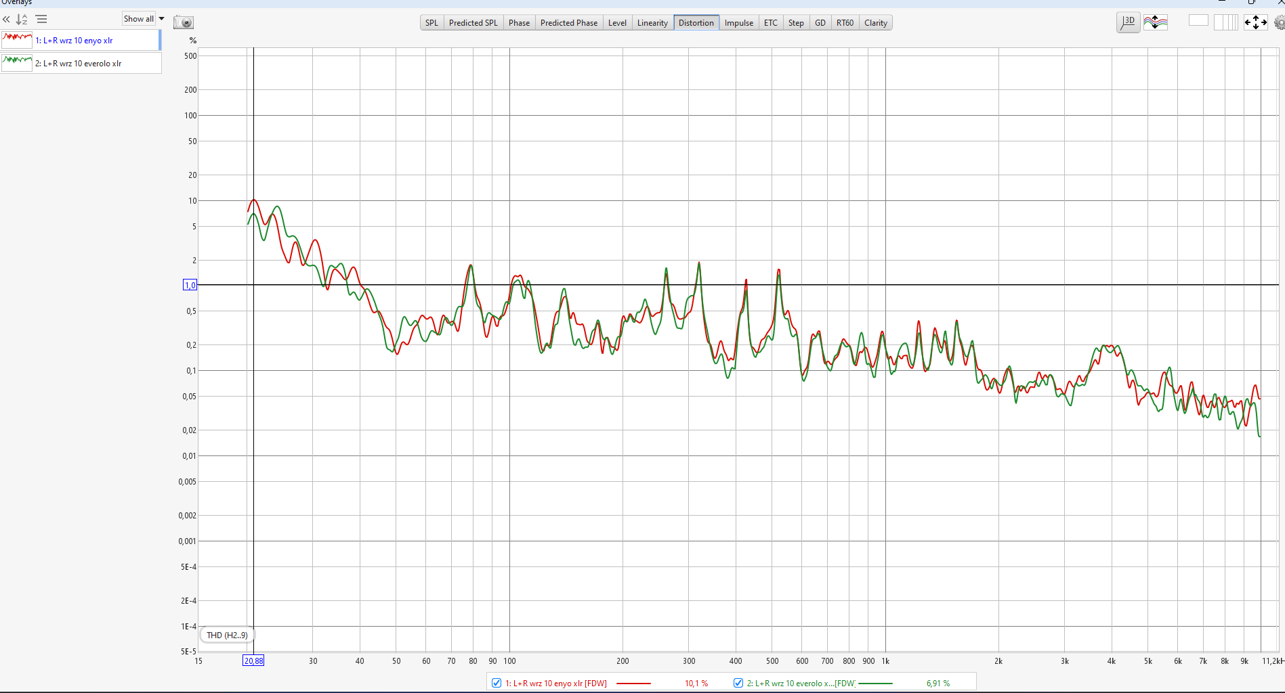Switch to the Level tab
This screenshot has width=1285, height=693.
click(x=617, y=23)
